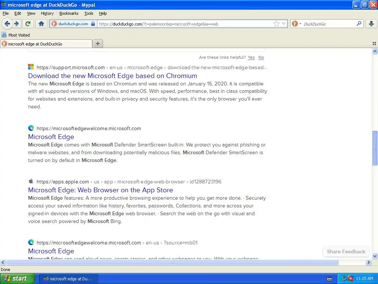378x284 pixels.
Task: Click the vertical scrollbar thumb
Action: [375, 148]
